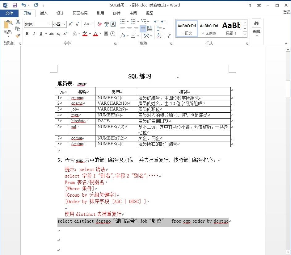Apply character border icon

coord(113,24)
